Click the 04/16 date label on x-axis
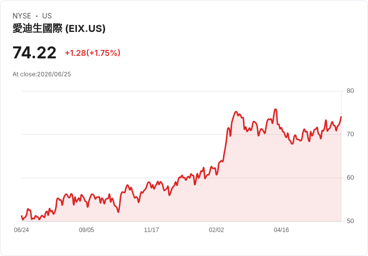The width and height of the screenshot is (368, 256). [281, 230]
